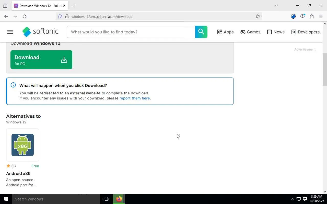
Task: Click the scrollbar down arrow
Action: coord(325,192)
